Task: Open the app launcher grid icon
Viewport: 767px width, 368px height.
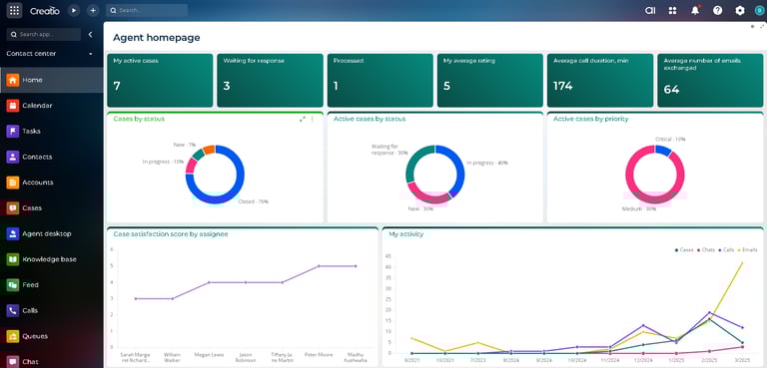Action: [14, 10]
